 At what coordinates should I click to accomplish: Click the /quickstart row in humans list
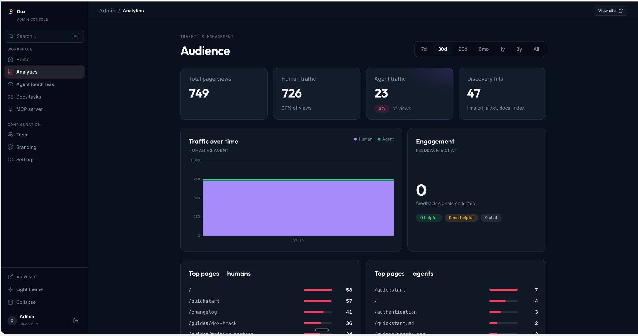point(270,301)
